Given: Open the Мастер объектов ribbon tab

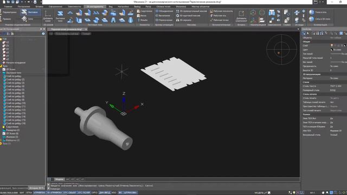Looking at the screenshot, I should click(201, 6).
